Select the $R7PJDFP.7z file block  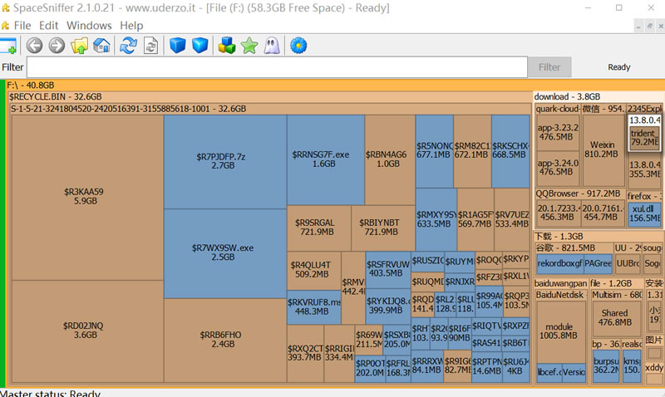(x=224, y=160)
